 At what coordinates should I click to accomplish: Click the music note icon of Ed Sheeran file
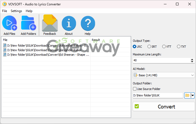5,55
